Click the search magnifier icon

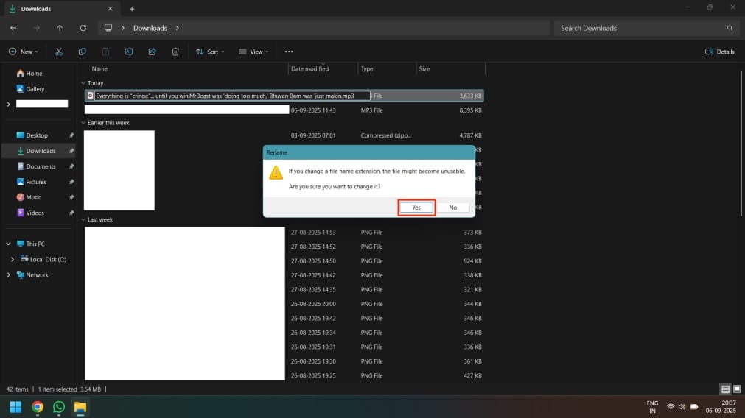coord(730,28)
